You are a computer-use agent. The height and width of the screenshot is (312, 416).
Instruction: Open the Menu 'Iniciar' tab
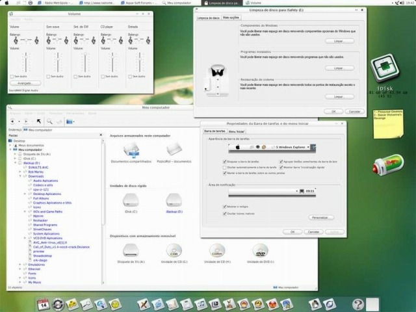pyautogui.click(x=237, y=131)
